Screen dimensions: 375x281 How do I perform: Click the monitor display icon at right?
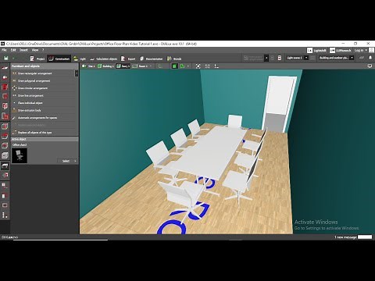click(x=370, y=66)
